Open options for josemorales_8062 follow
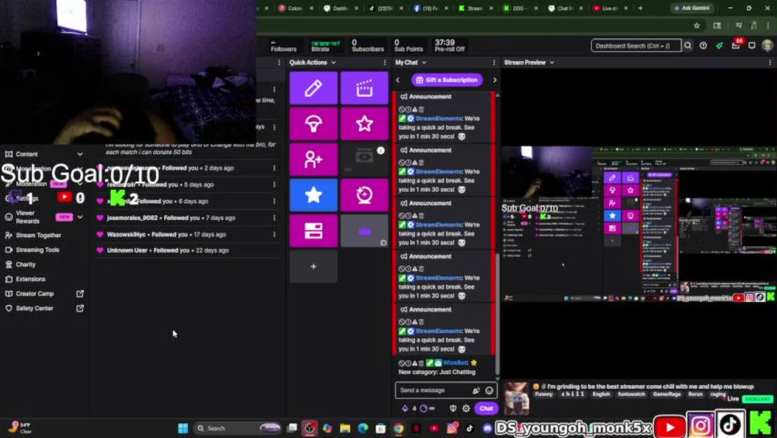 point(274,217)
